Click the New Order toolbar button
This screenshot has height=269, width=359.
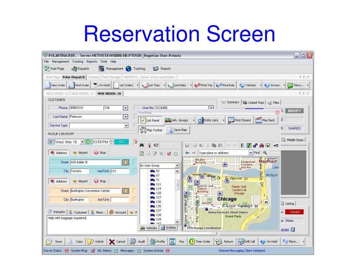[55, 85]
